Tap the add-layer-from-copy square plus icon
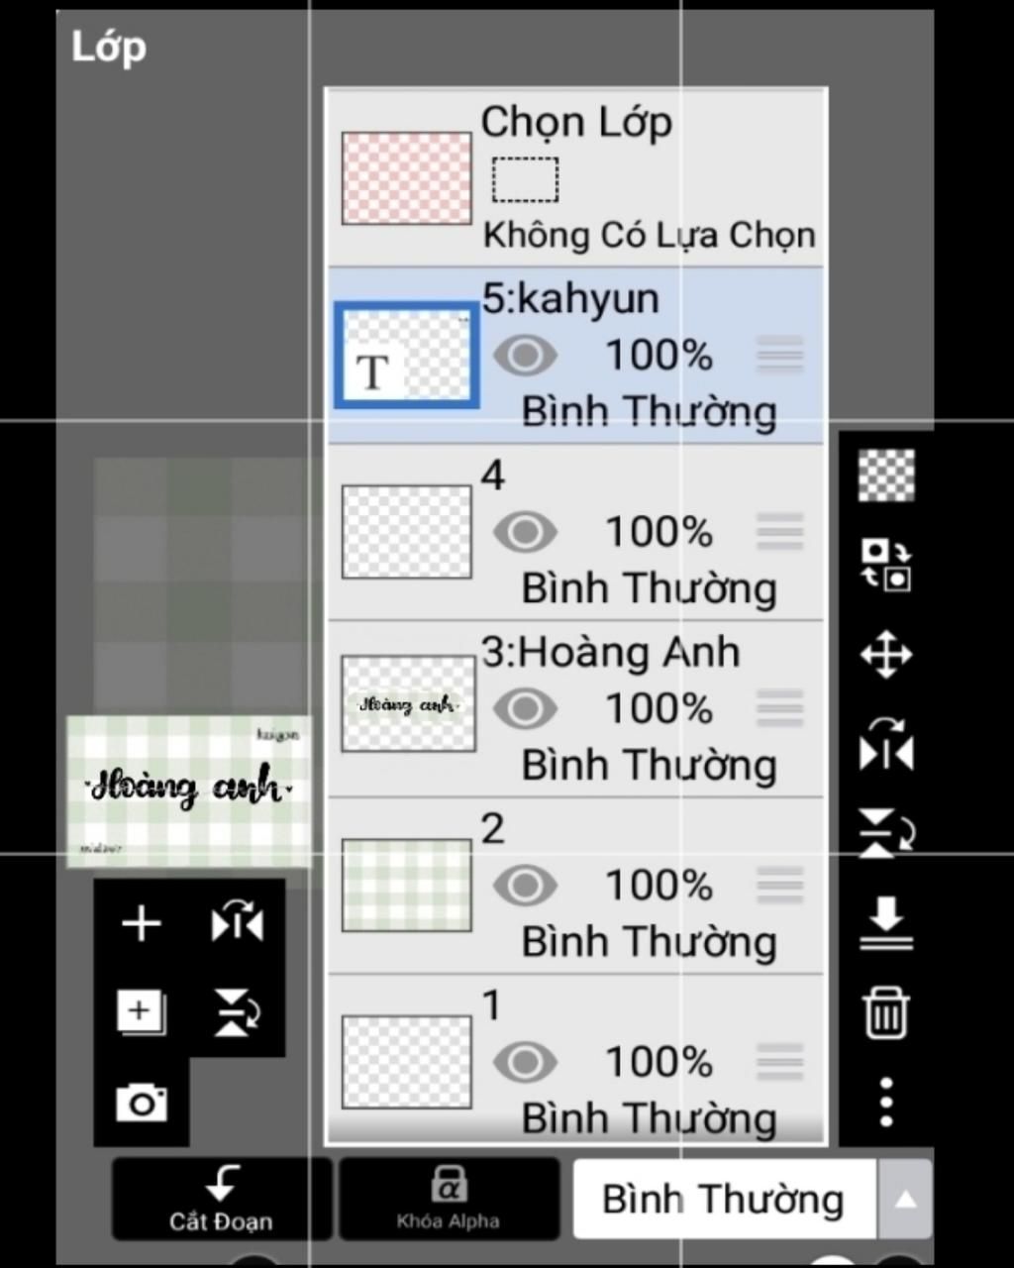 pyautogui.click(x=142, y=1012)
